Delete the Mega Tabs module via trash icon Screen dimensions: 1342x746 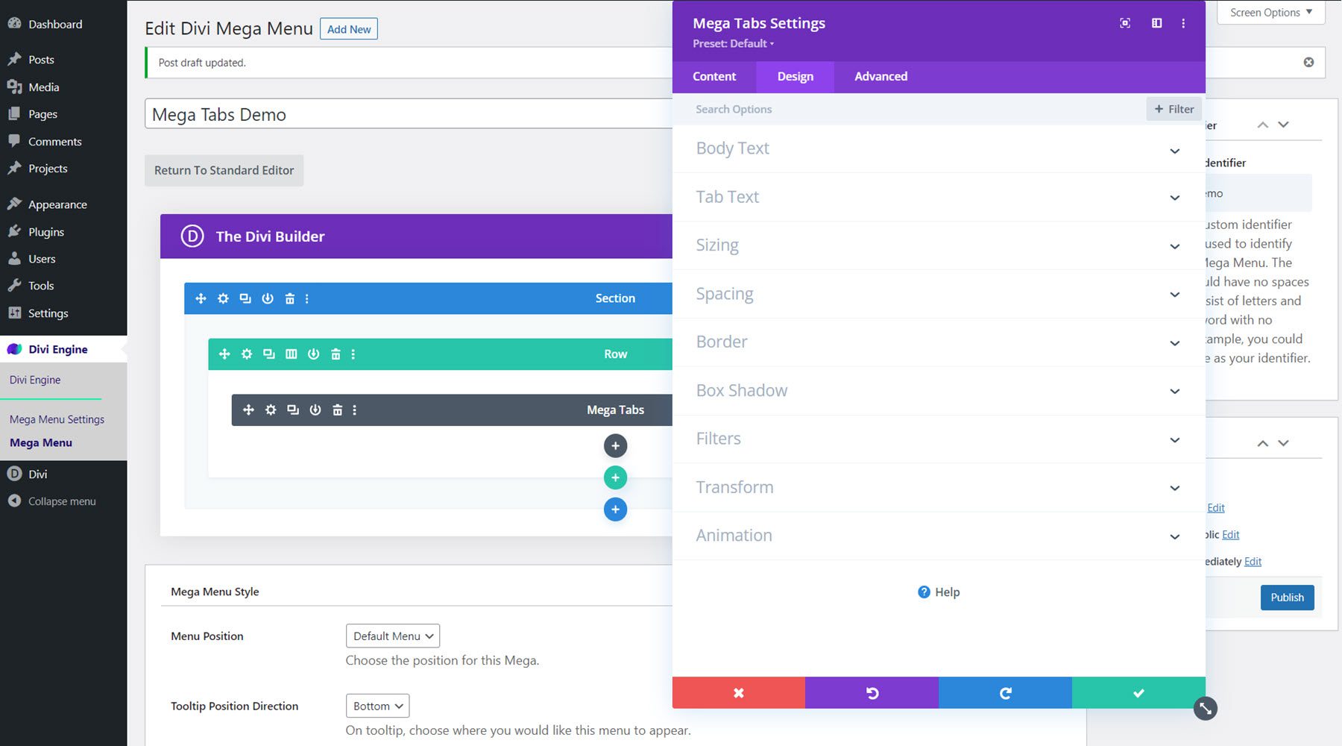(337, 409)
